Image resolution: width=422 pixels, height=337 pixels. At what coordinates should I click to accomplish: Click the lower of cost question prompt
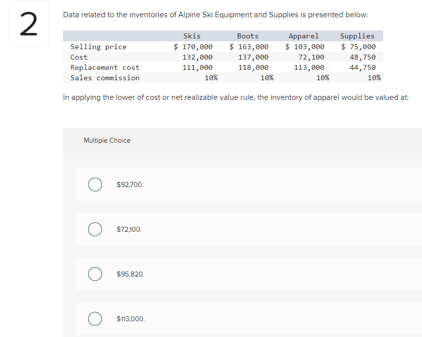[236, 97]
